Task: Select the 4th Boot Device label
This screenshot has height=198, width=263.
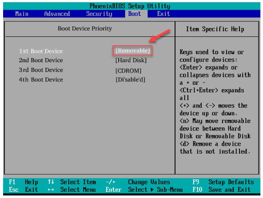Action: pyautogui.click(x=41, y=79)
